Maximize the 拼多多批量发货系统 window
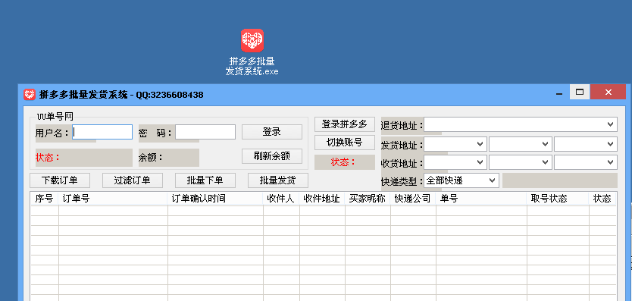 pyautogui.click(x=580, y=92)
